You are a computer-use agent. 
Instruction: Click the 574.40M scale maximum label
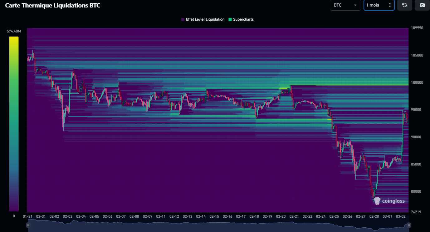(14, 31)
